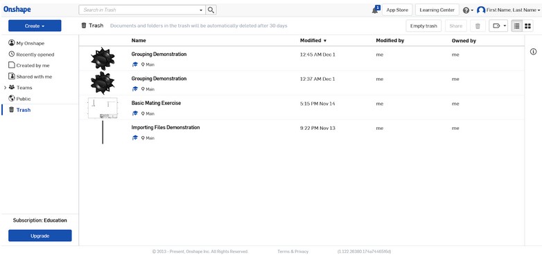Open the help question mark menu

pos(466,10)
